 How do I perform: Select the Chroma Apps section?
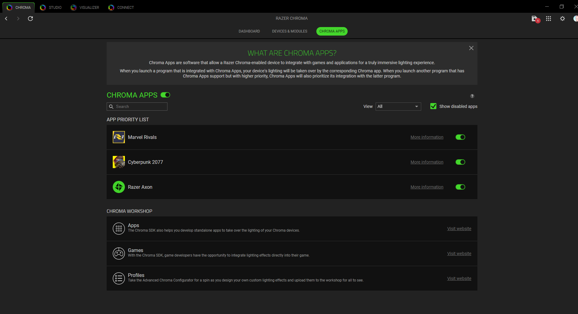point(332,31)
